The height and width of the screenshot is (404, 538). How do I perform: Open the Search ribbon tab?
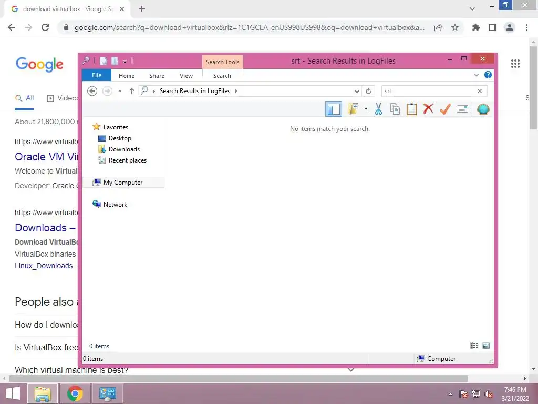coord(222,76)
